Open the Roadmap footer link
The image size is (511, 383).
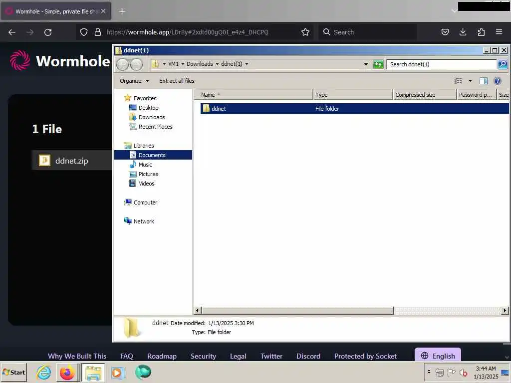(x=162, y=356)
